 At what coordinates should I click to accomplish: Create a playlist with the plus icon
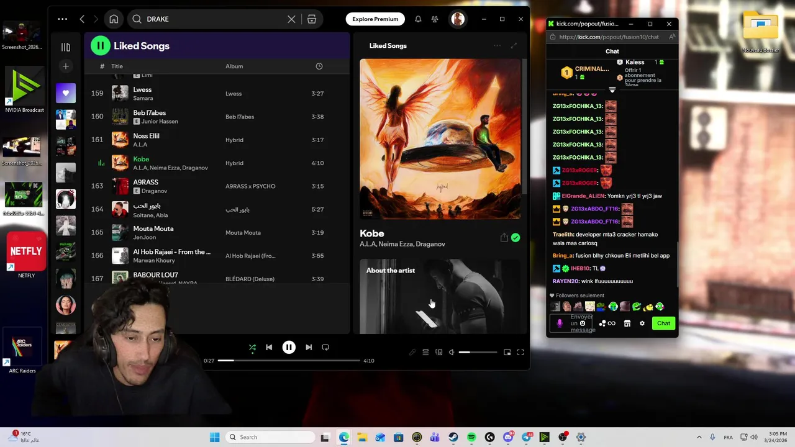point(66,66)
